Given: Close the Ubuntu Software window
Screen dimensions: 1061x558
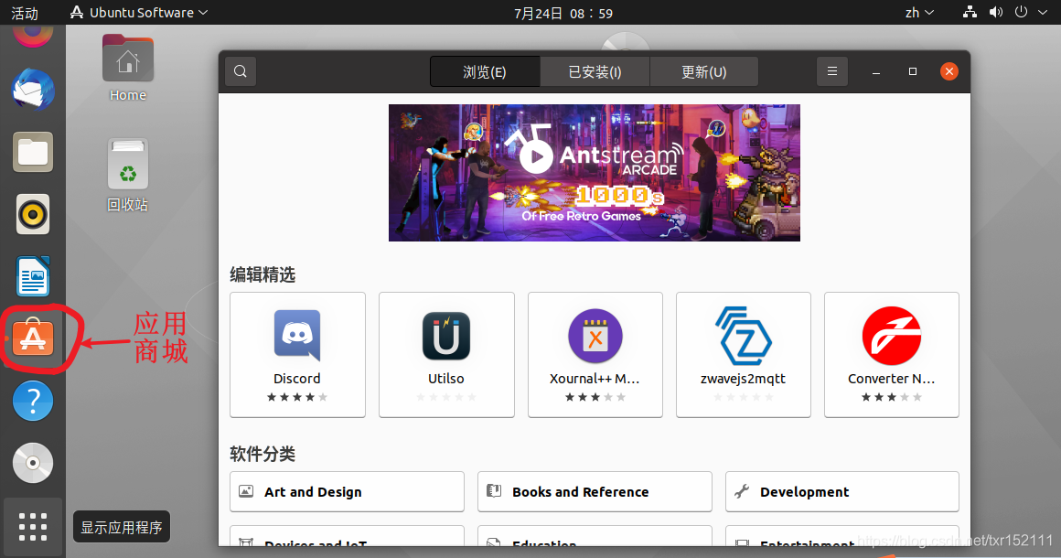Looking at the screenshot, I should pyautogui.click(x=949, y=71).
